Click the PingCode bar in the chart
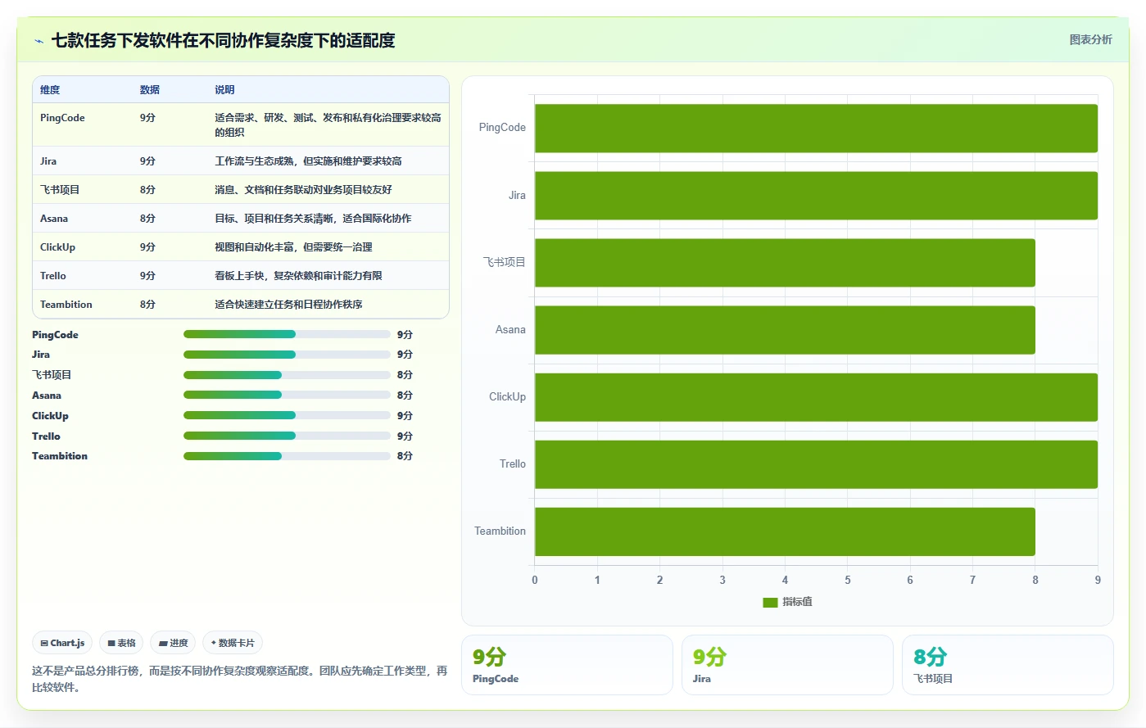 [816, 128]
